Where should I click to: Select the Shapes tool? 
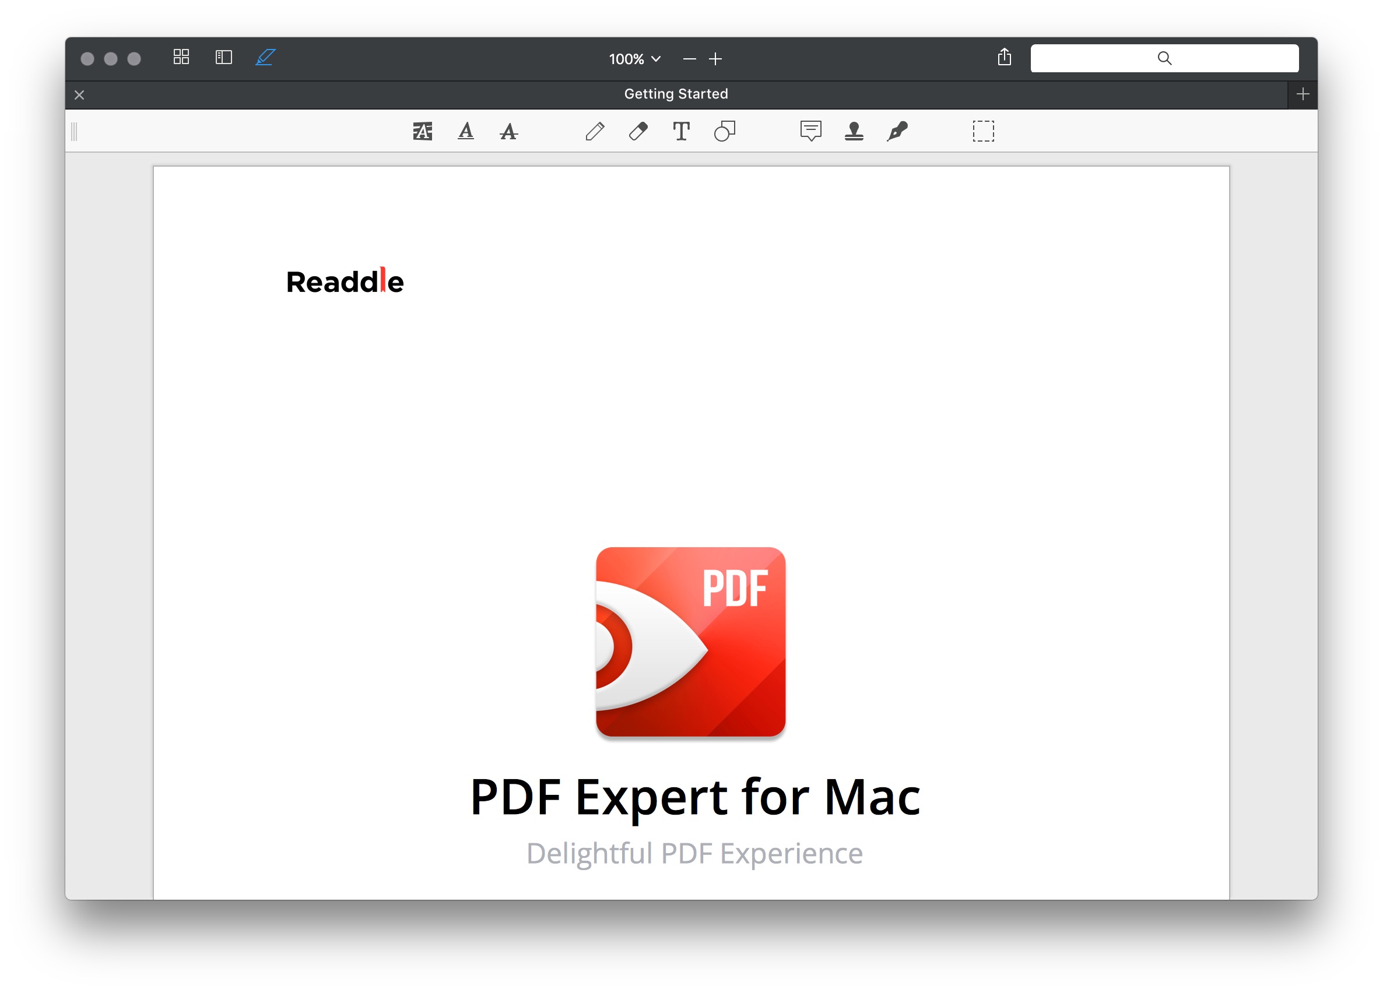click(724, 131)
